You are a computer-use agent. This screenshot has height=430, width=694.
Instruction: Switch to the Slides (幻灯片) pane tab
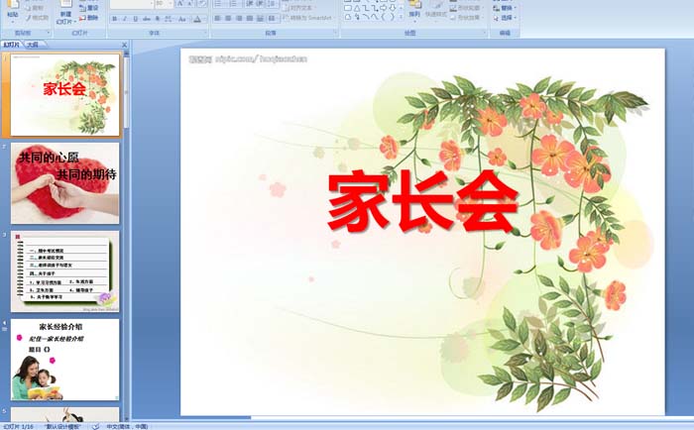click(12, 45)
